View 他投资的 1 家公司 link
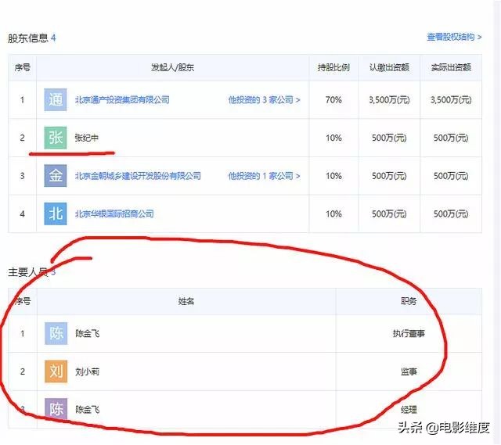Viewport: 501px width, 445px height. (265, 176)
